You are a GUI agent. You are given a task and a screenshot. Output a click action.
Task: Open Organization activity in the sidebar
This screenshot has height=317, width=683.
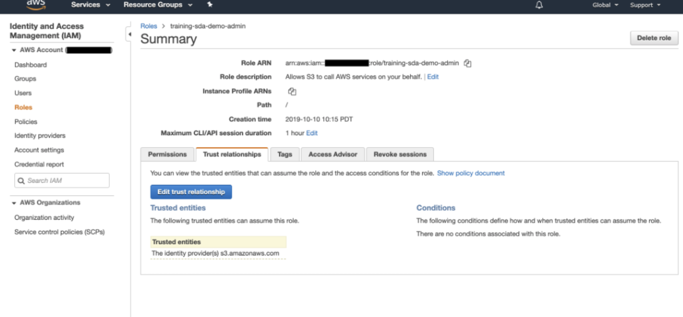pos(44,217)
